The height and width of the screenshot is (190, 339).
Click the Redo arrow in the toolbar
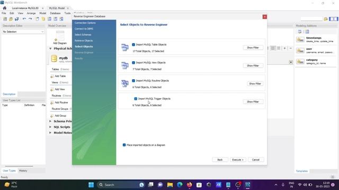click(x=30, y=19)
